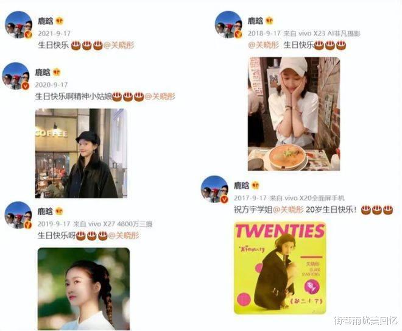Open the @关晓彤 mention in the 2019 post
Image resolution: width=402 pixels, height=331 pixels.
(x=124, y=235)
